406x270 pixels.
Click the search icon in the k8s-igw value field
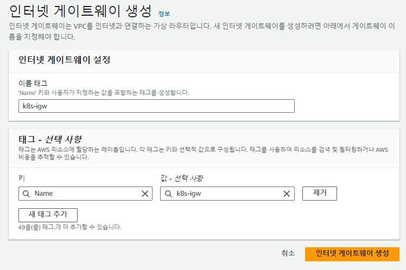tap(168, 194)
